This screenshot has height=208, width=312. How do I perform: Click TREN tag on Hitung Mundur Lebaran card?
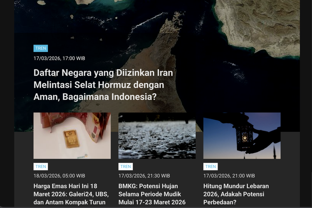tap(210, 166)
